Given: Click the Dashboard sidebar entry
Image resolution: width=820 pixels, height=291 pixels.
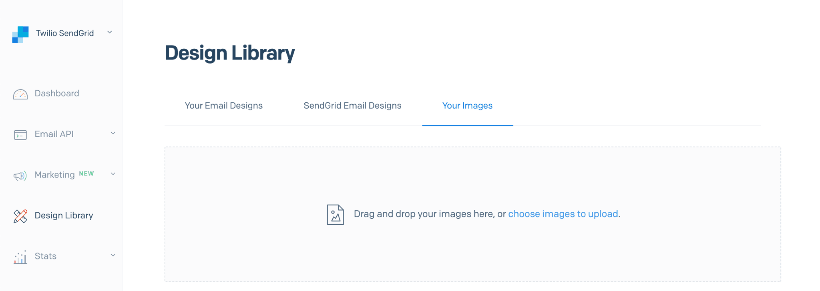Looking at the screenshot, I should pos(56,94).
